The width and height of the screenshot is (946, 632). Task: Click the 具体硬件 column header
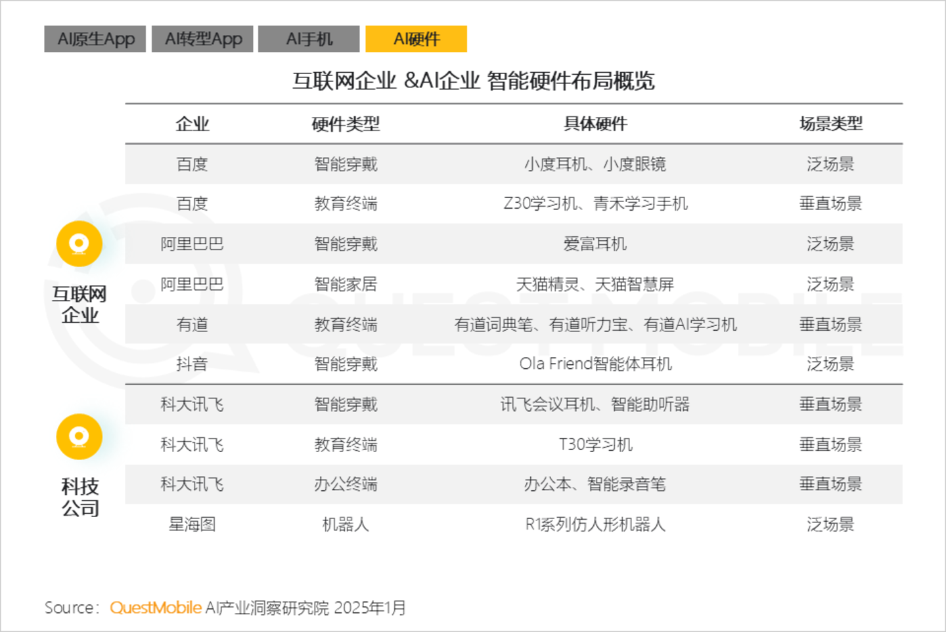[x=595, y=124]
